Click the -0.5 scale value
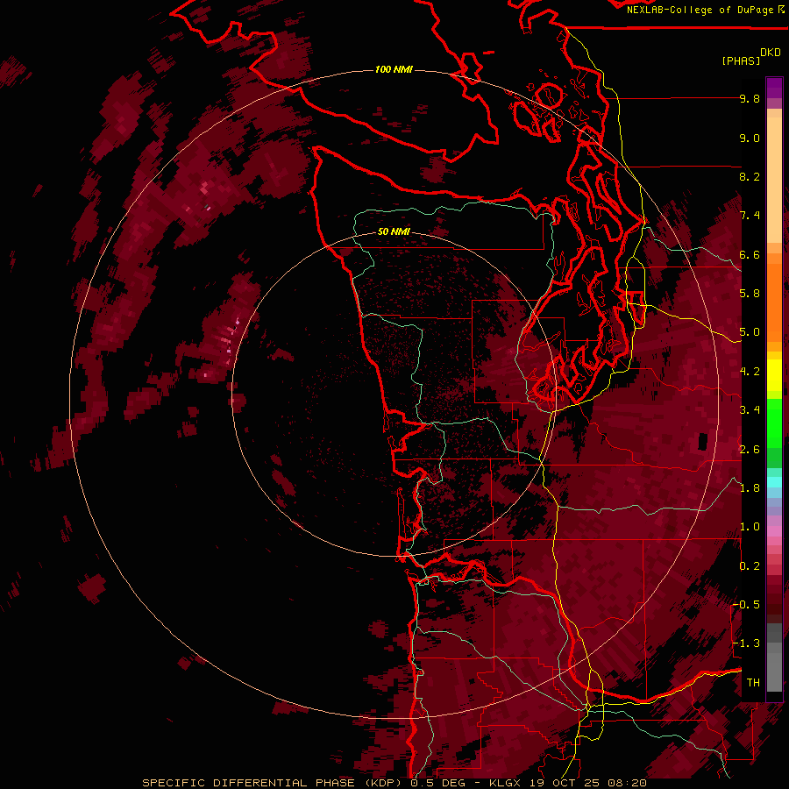Screen dimensions: 789x789 point(746,604)
